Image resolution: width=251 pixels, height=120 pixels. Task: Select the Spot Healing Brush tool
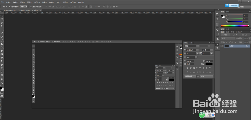pyautogui.click(x=2, y=37)
